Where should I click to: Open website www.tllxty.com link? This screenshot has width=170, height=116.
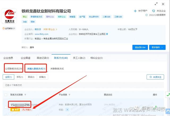click(x=41, y=34)
